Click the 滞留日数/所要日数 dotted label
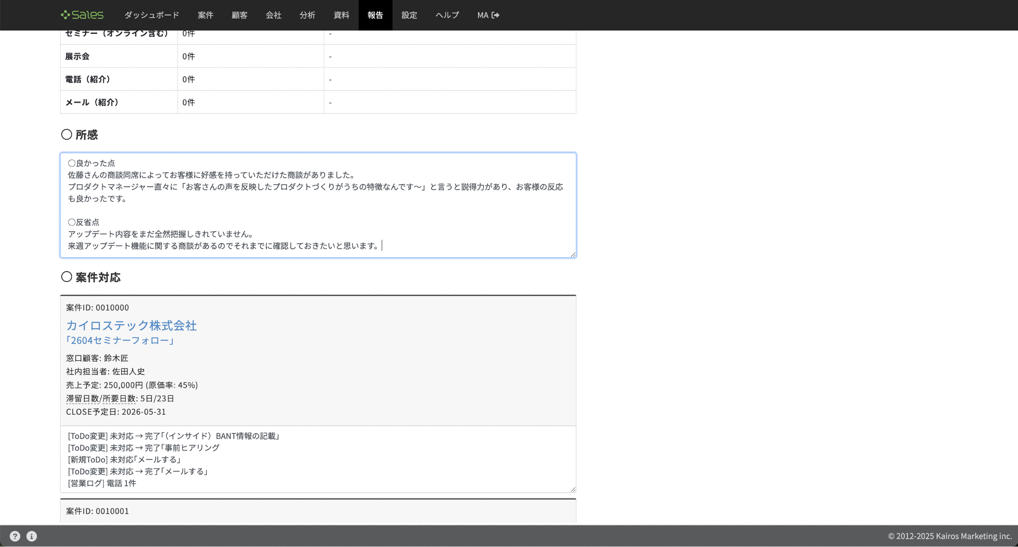This screenshot has height=547, width=1018. tap(101, 398)
